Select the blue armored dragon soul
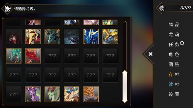Screen dimensions: 193x108 coord(91,37)
